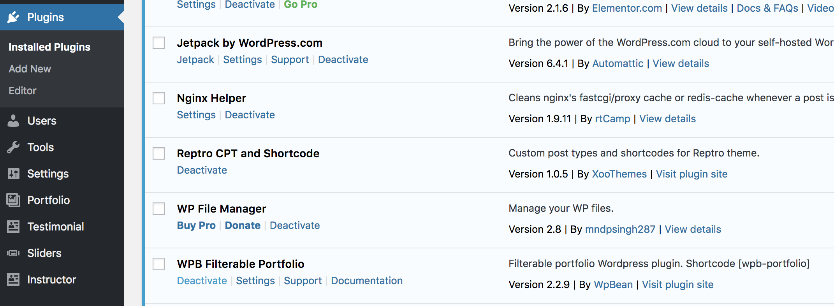834x306 pixels.
Task: Click Elementor's Settings link
Action: click(196, 4)
